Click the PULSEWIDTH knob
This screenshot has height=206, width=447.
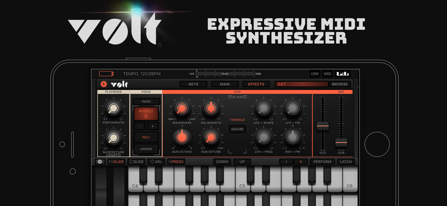211,108
